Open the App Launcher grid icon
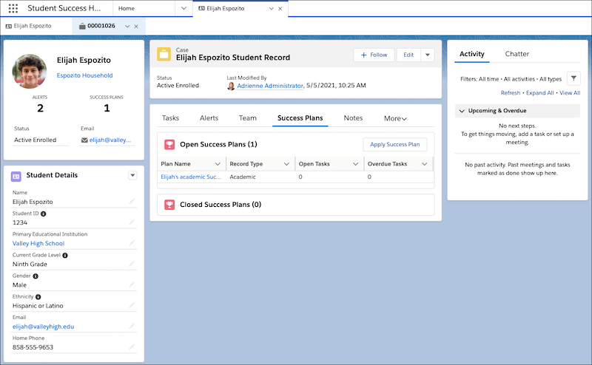This screenshot has height=365, width=592. (13, 8)
